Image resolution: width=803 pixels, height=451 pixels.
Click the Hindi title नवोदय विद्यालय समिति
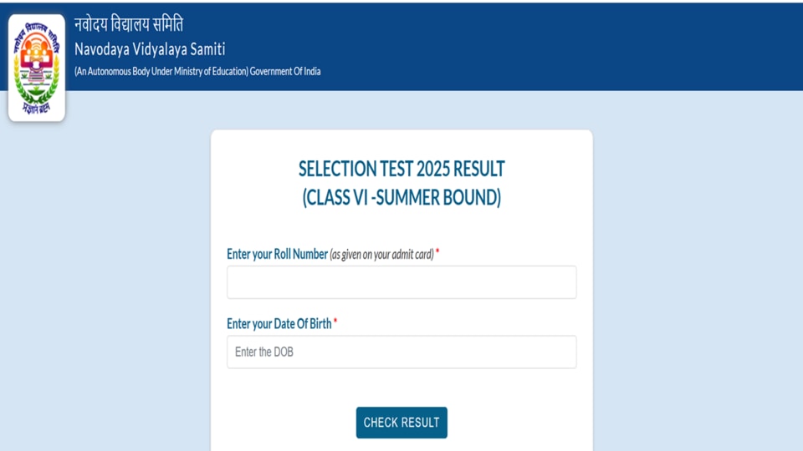click(129, 24)
